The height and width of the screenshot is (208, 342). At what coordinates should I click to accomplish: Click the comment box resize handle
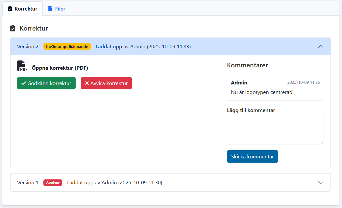pyautogui.click(x=322, y=143)
